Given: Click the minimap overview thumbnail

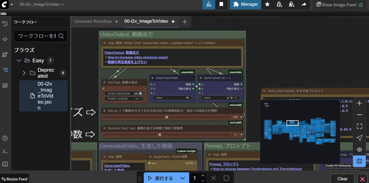Looking at the screenshot, I should pos(300,131).
